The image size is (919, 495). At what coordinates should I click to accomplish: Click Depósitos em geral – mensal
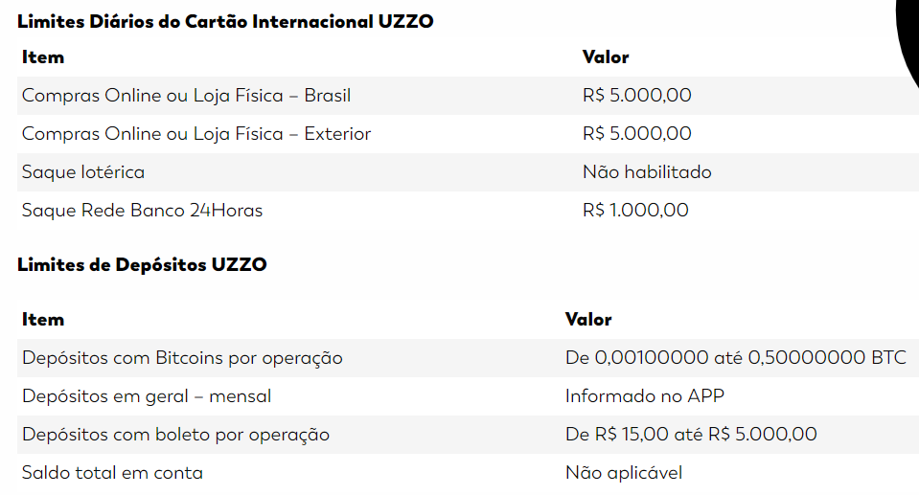coord(147,396)
